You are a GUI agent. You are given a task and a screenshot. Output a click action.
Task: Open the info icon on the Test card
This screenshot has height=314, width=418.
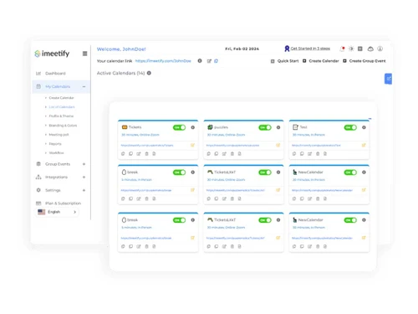(x=364, y=127)
